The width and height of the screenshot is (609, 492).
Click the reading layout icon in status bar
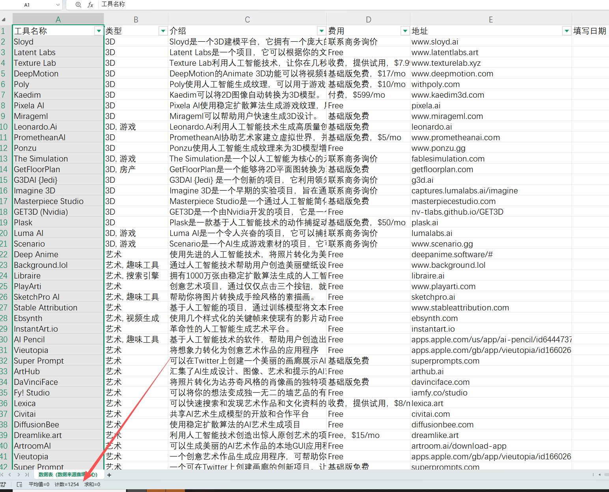(x=19, y=485)
